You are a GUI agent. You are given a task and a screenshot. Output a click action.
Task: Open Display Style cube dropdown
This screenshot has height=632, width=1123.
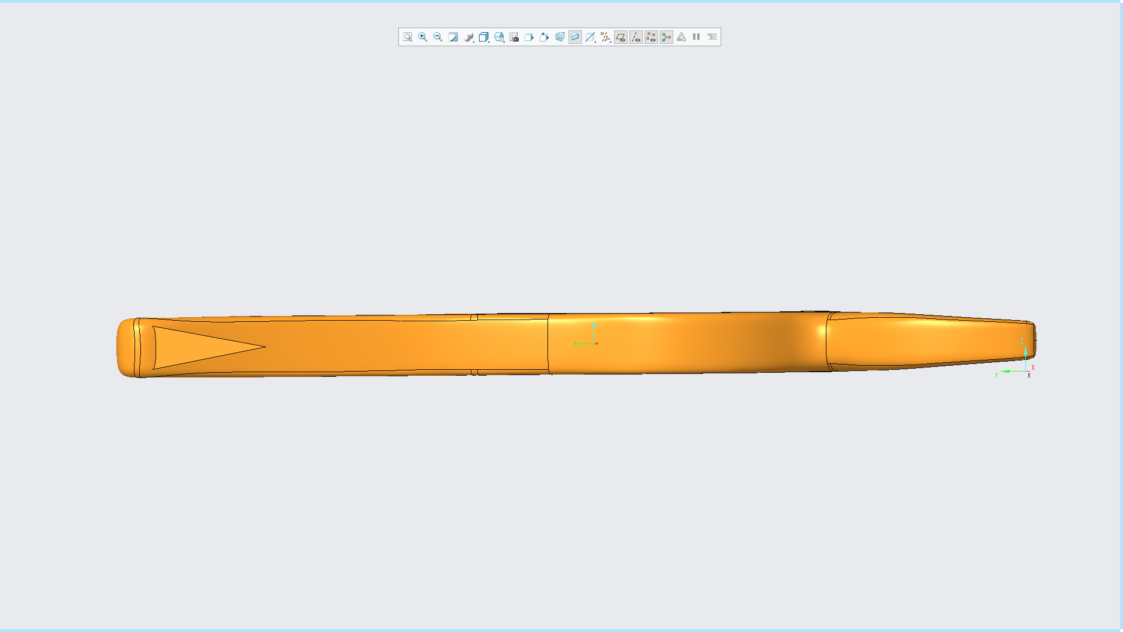484,37
